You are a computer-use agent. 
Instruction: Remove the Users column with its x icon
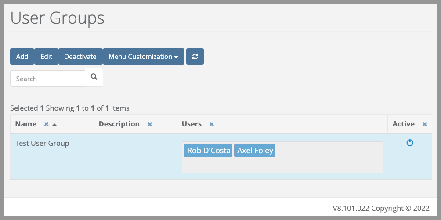212,124
